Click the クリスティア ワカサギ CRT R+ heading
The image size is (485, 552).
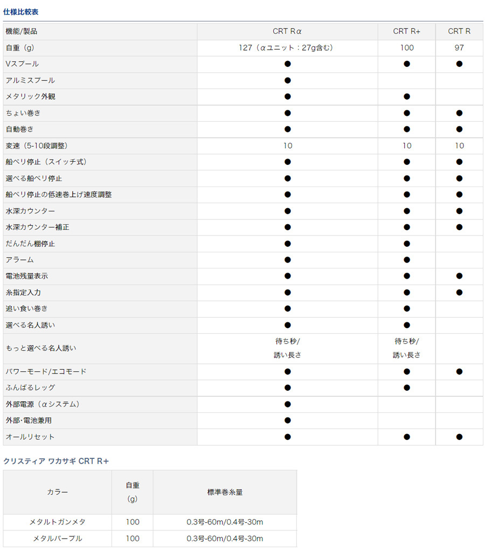click(x=56, y=461)
